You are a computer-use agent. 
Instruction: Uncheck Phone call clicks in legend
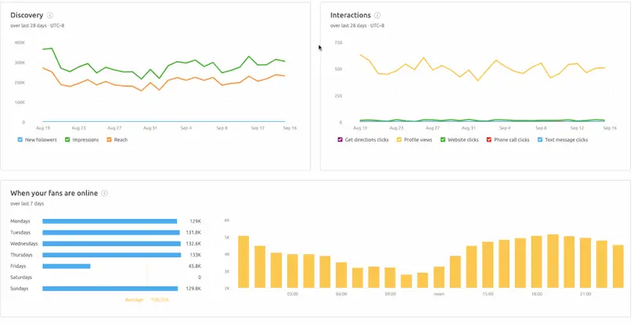click(x=488, y=140)
